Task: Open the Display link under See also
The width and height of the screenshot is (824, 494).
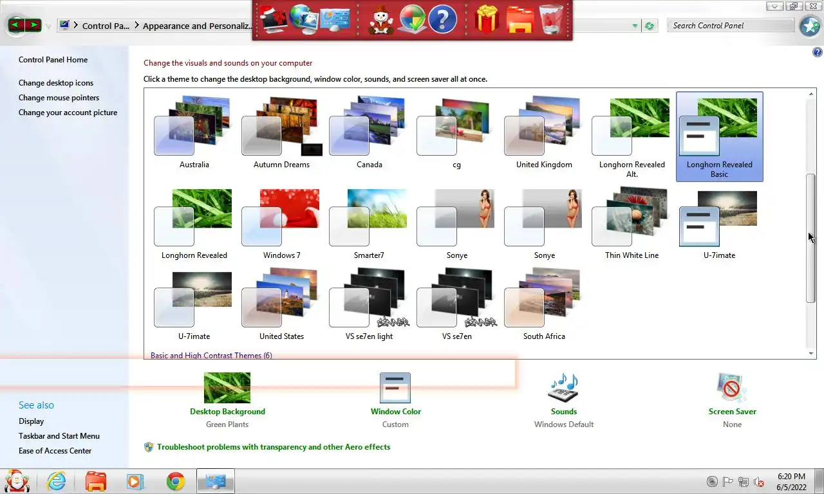Action: point(31,421)
